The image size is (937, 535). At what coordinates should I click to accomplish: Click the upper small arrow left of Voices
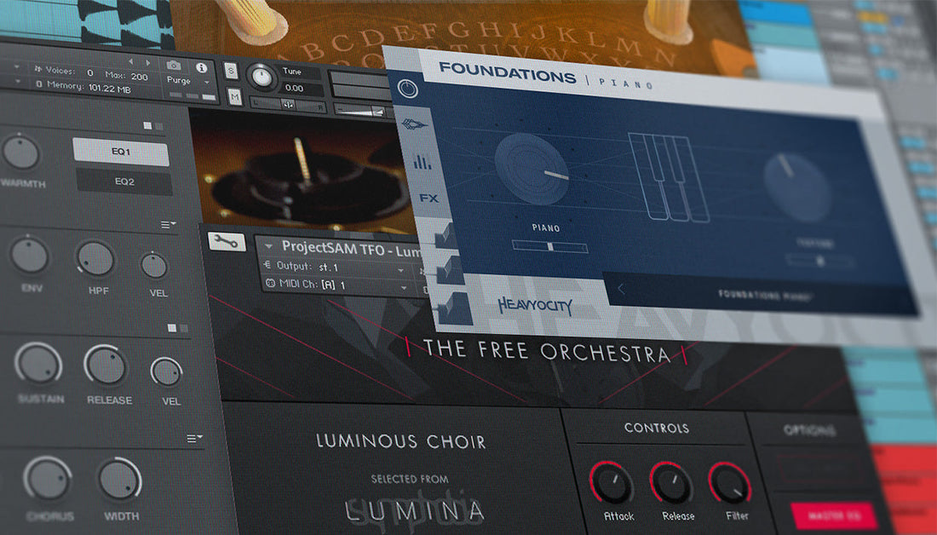point(16,67)
